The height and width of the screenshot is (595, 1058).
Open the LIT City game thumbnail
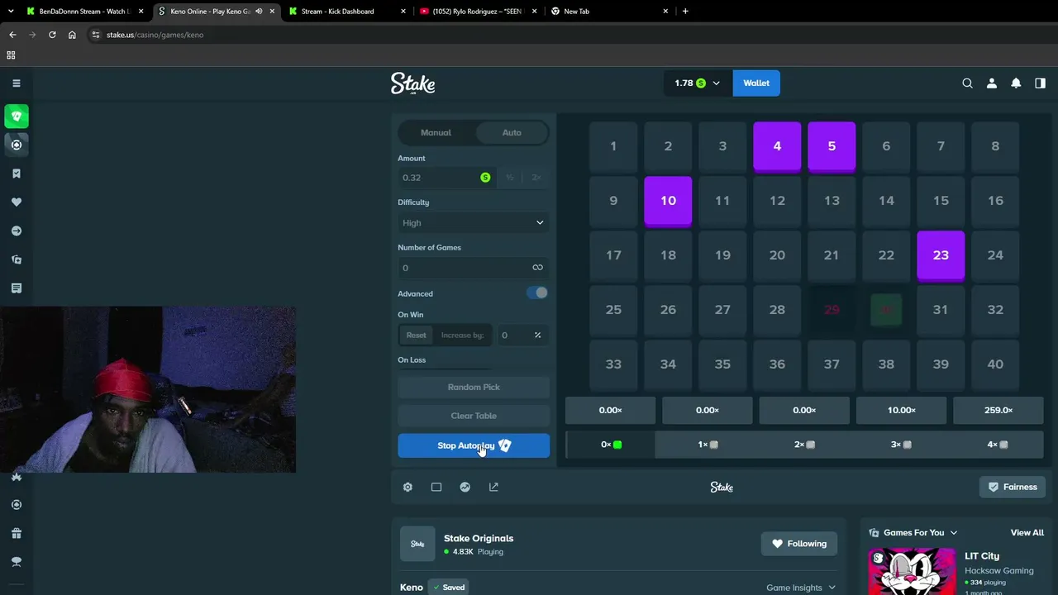tap(910, 571)
